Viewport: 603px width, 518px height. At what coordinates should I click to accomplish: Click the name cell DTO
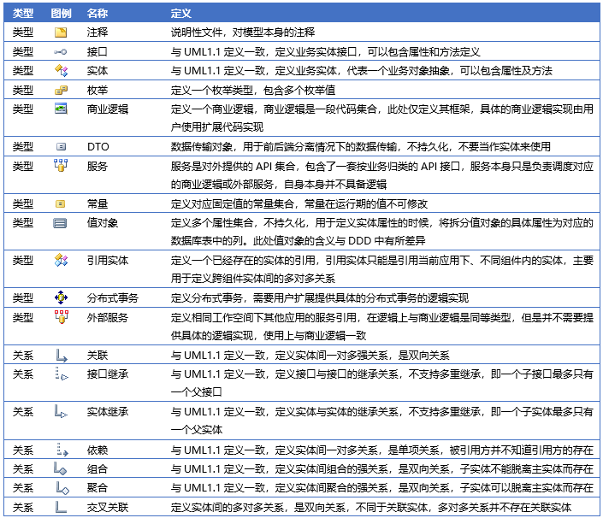point(98,147)
